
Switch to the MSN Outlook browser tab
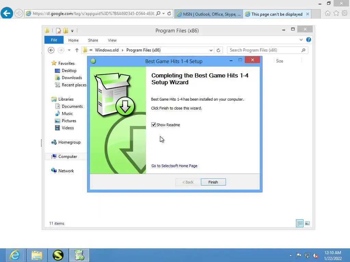(208, 14)
